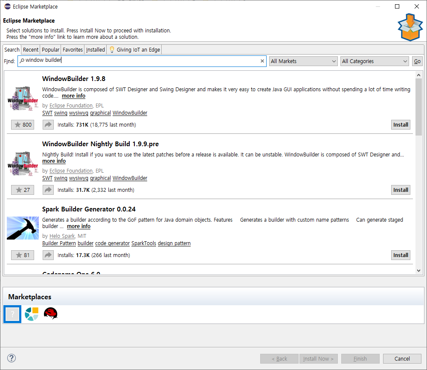Click the design pattern tag
This screenshot has height=370, width=427.
(174, 243)
